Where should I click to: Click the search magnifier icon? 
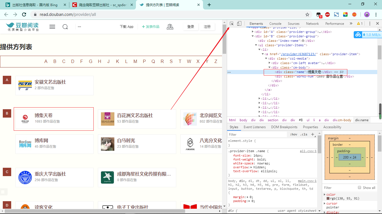pyautogui.click(x=65, y=27)
